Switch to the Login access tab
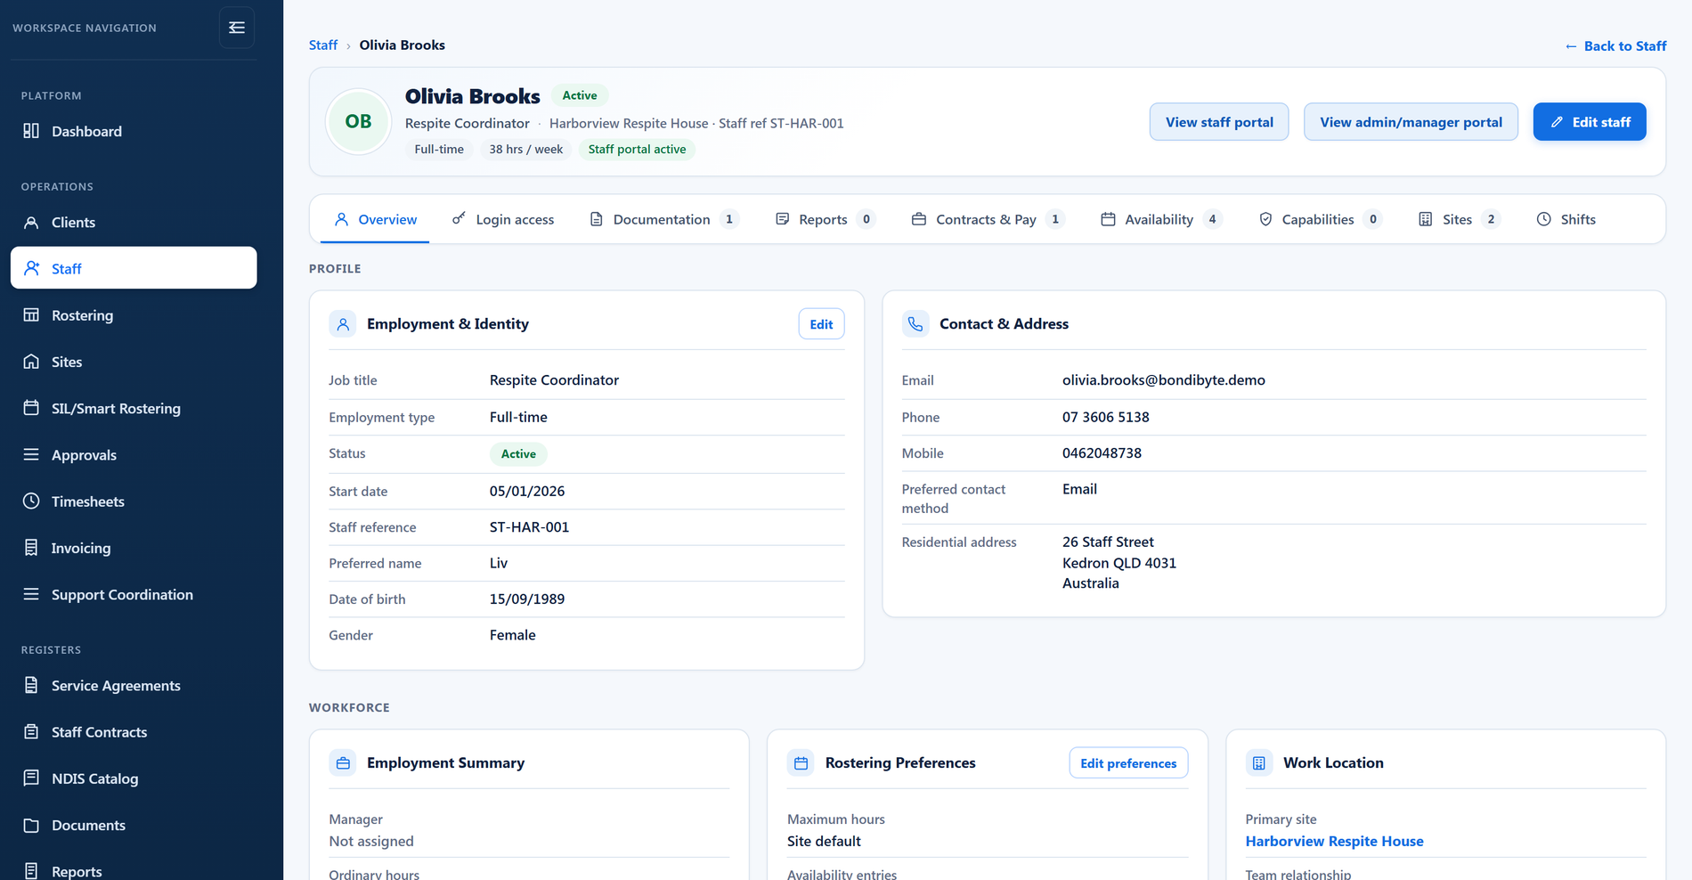Image resolution: width=1692 pixels, height=880 pixels. (503, 219)
